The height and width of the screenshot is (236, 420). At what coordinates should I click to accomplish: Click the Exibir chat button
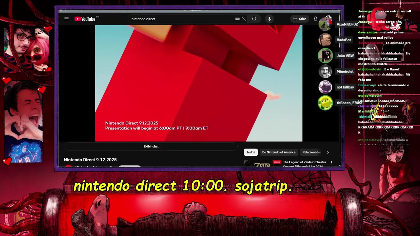tap(151, 147)
